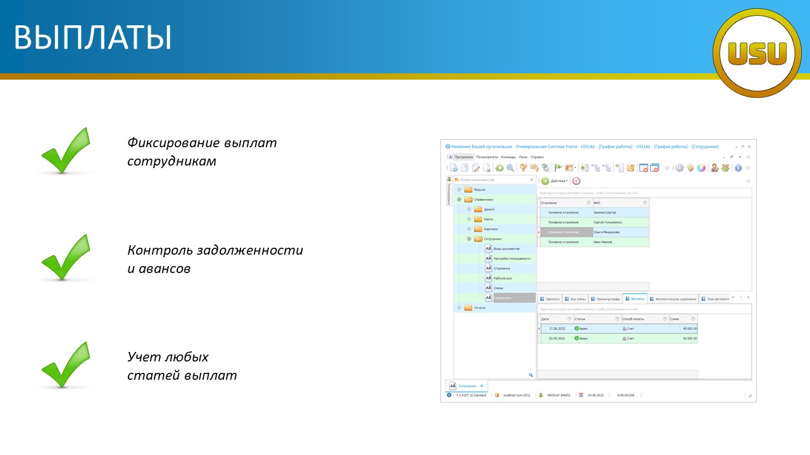
Task: Select Рабочие дни in the tree
Action: click(x=502, y=278)
